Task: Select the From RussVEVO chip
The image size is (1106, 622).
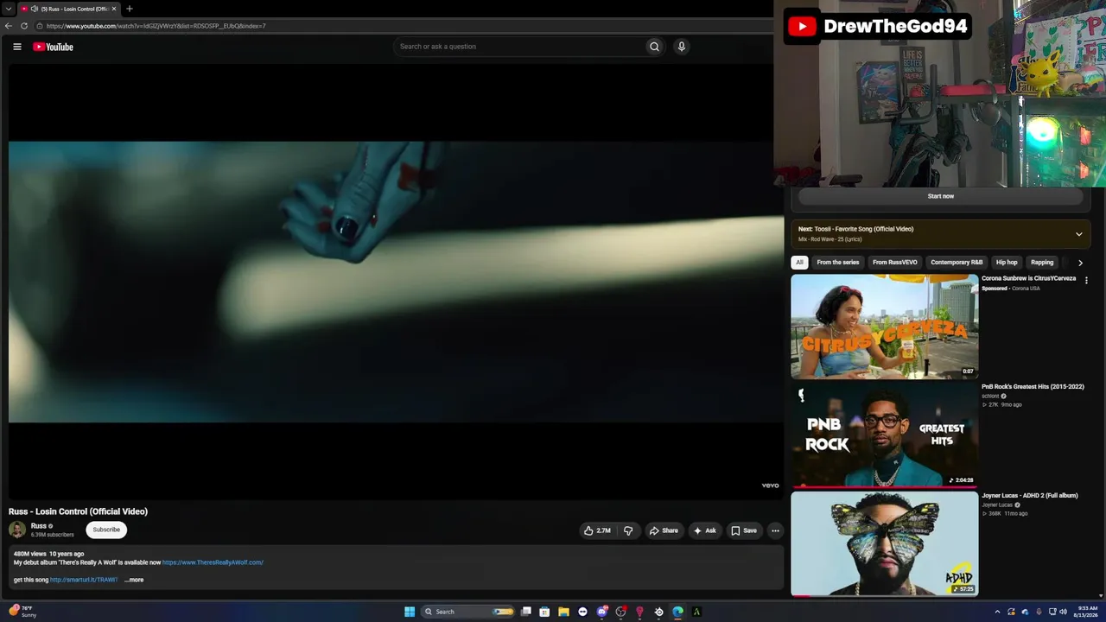Action: pos(894,263)
